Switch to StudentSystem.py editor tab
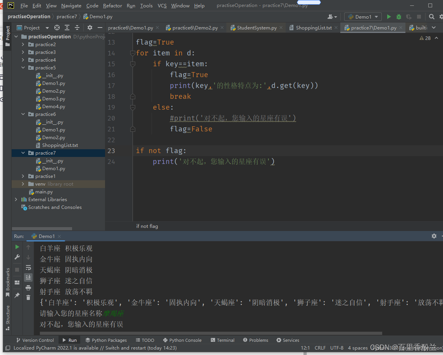443x355 pixels. pos(257,28)
